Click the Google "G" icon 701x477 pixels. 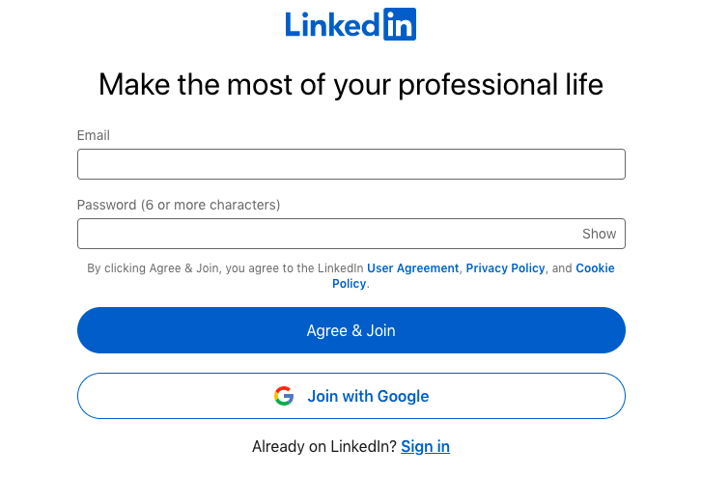284,396
